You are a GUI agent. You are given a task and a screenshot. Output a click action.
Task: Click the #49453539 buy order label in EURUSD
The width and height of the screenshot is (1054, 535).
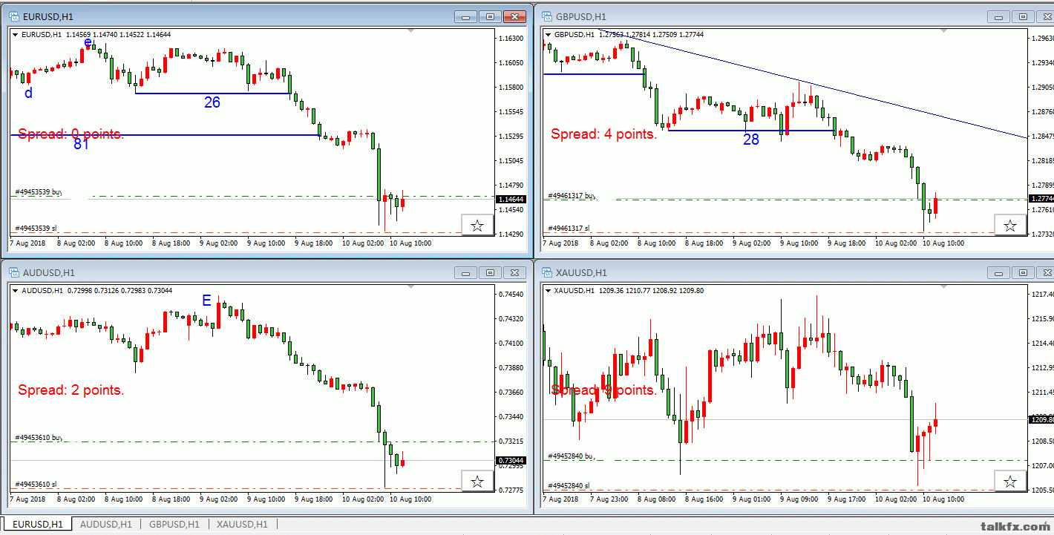39,192
